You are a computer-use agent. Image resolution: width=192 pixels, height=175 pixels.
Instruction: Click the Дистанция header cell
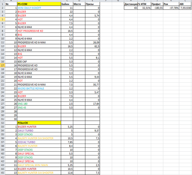click(131, 4)
